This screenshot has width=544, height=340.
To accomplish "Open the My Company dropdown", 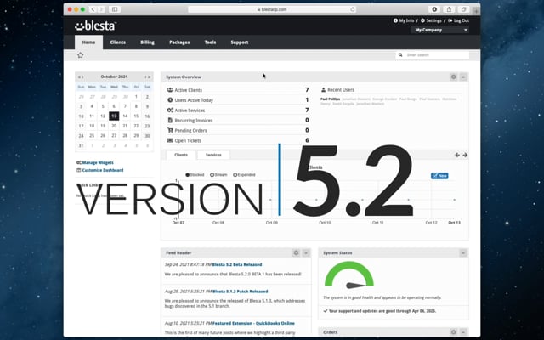I will coord(440,30).
